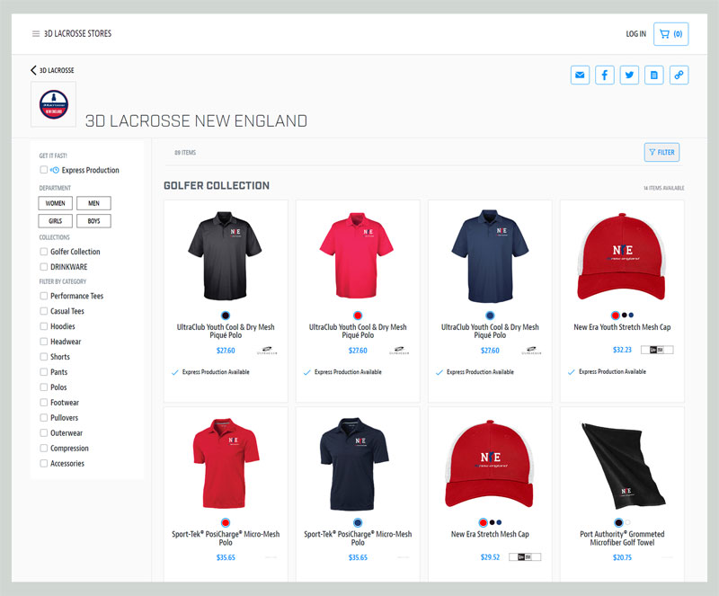This screenshot has width=719, height=596.
Task: Enable the Polos filter
Action: tap(43, 387)
